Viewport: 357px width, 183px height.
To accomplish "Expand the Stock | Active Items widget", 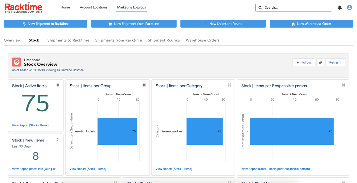I will pos(58,85).
